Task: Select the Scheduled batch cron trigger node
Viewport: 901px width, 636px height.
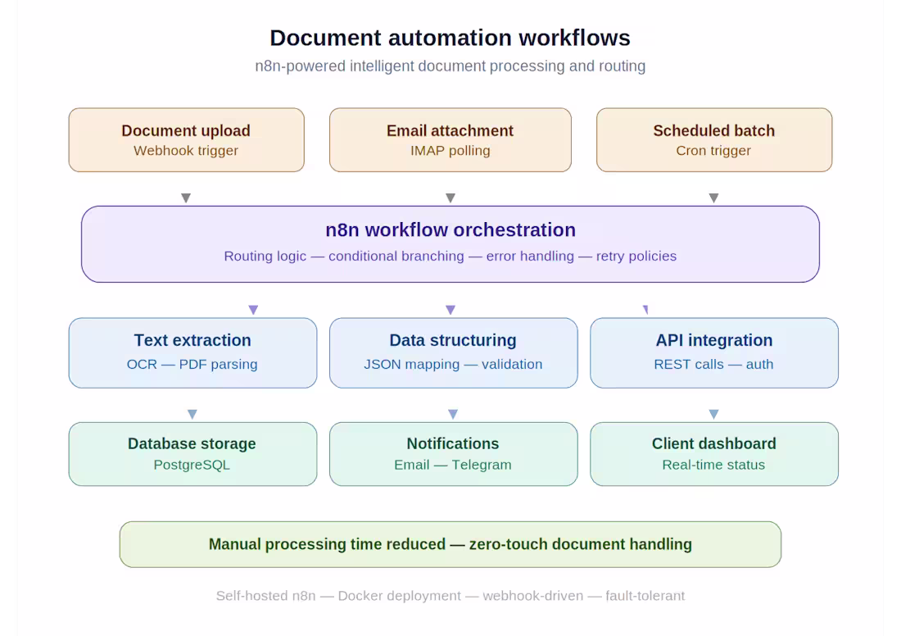Action: [x=713, y=139]
